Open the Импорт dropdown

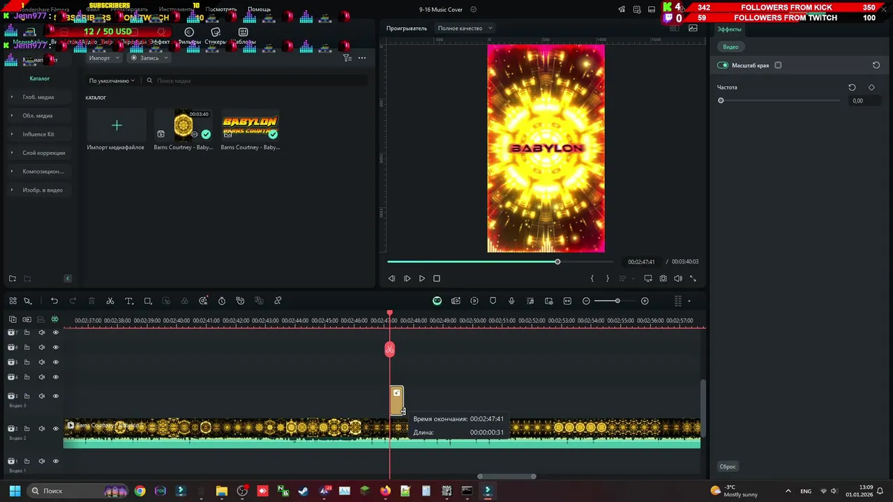[103, 58]
